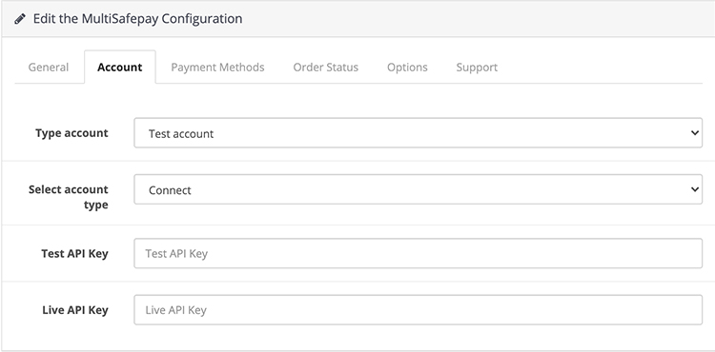This screenshot has height=352, width=715.
Task: Click the 'Live API Key' field label
Action: click(x=75, y=310)
